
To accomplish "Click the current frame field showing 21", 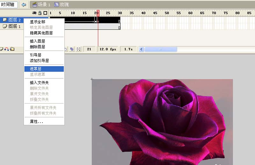I will 89,49.
